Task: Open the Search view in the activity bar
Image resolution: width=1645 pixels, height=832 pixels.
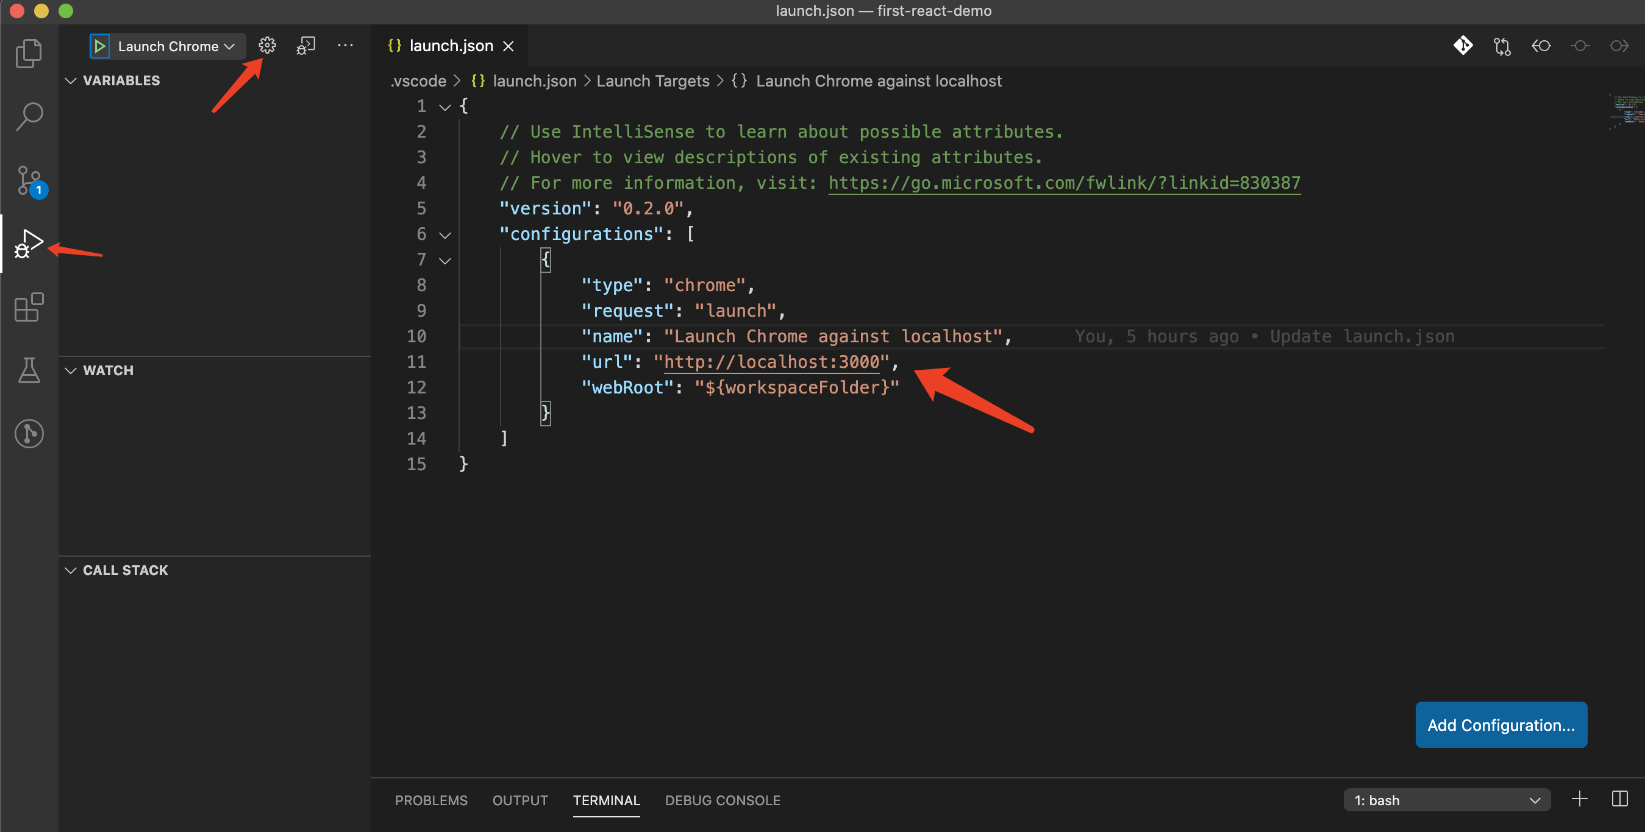Action: point(29,117)
